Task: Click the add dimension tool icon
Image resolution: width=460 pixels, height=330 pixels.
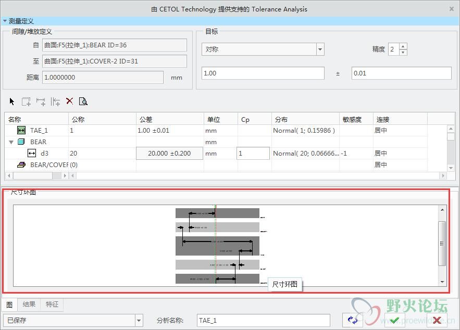Action: coord(41,101)
